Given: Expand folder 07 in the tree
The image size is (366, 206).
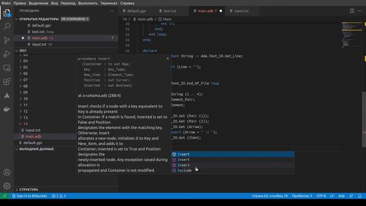Looking at the screenshot, I should coord(25,80).
